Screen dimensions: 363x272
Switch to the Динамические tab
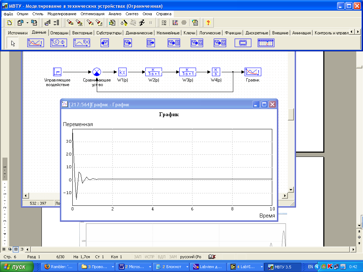click(139, 33)
